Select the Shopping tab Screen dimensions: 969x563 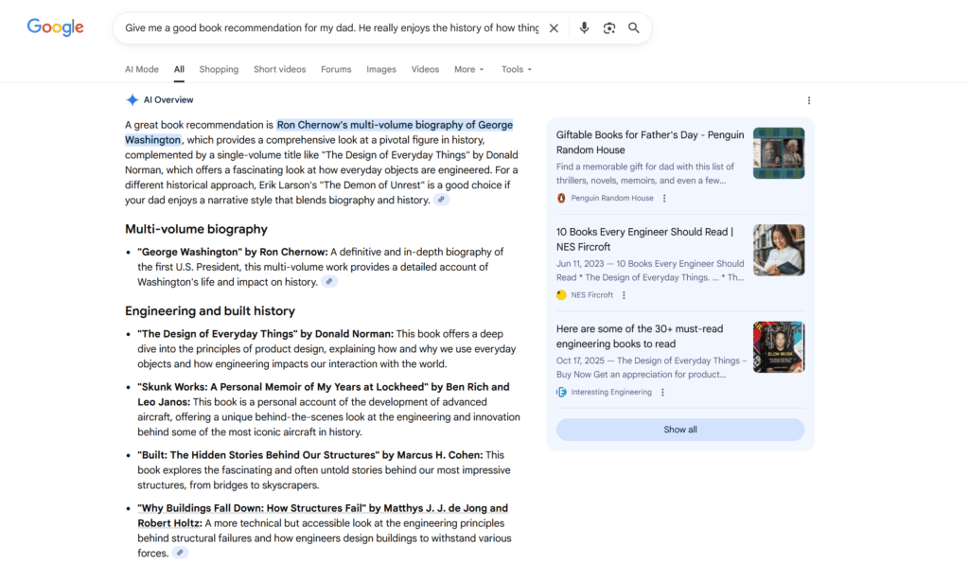click(x=219, y=69)
